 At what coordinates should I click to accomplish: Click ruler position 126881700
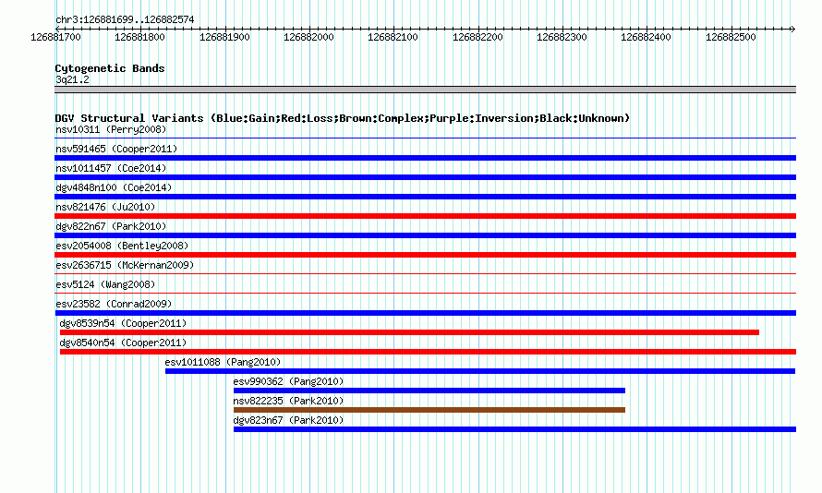coord(55,37)
